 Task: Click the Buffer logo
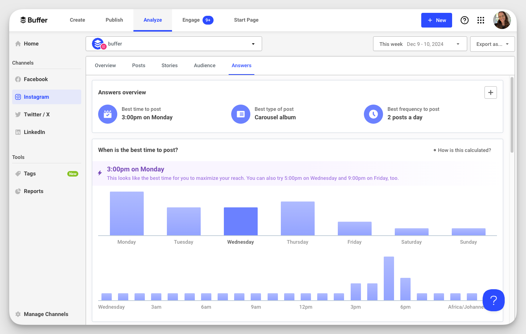tap(34, 20)
